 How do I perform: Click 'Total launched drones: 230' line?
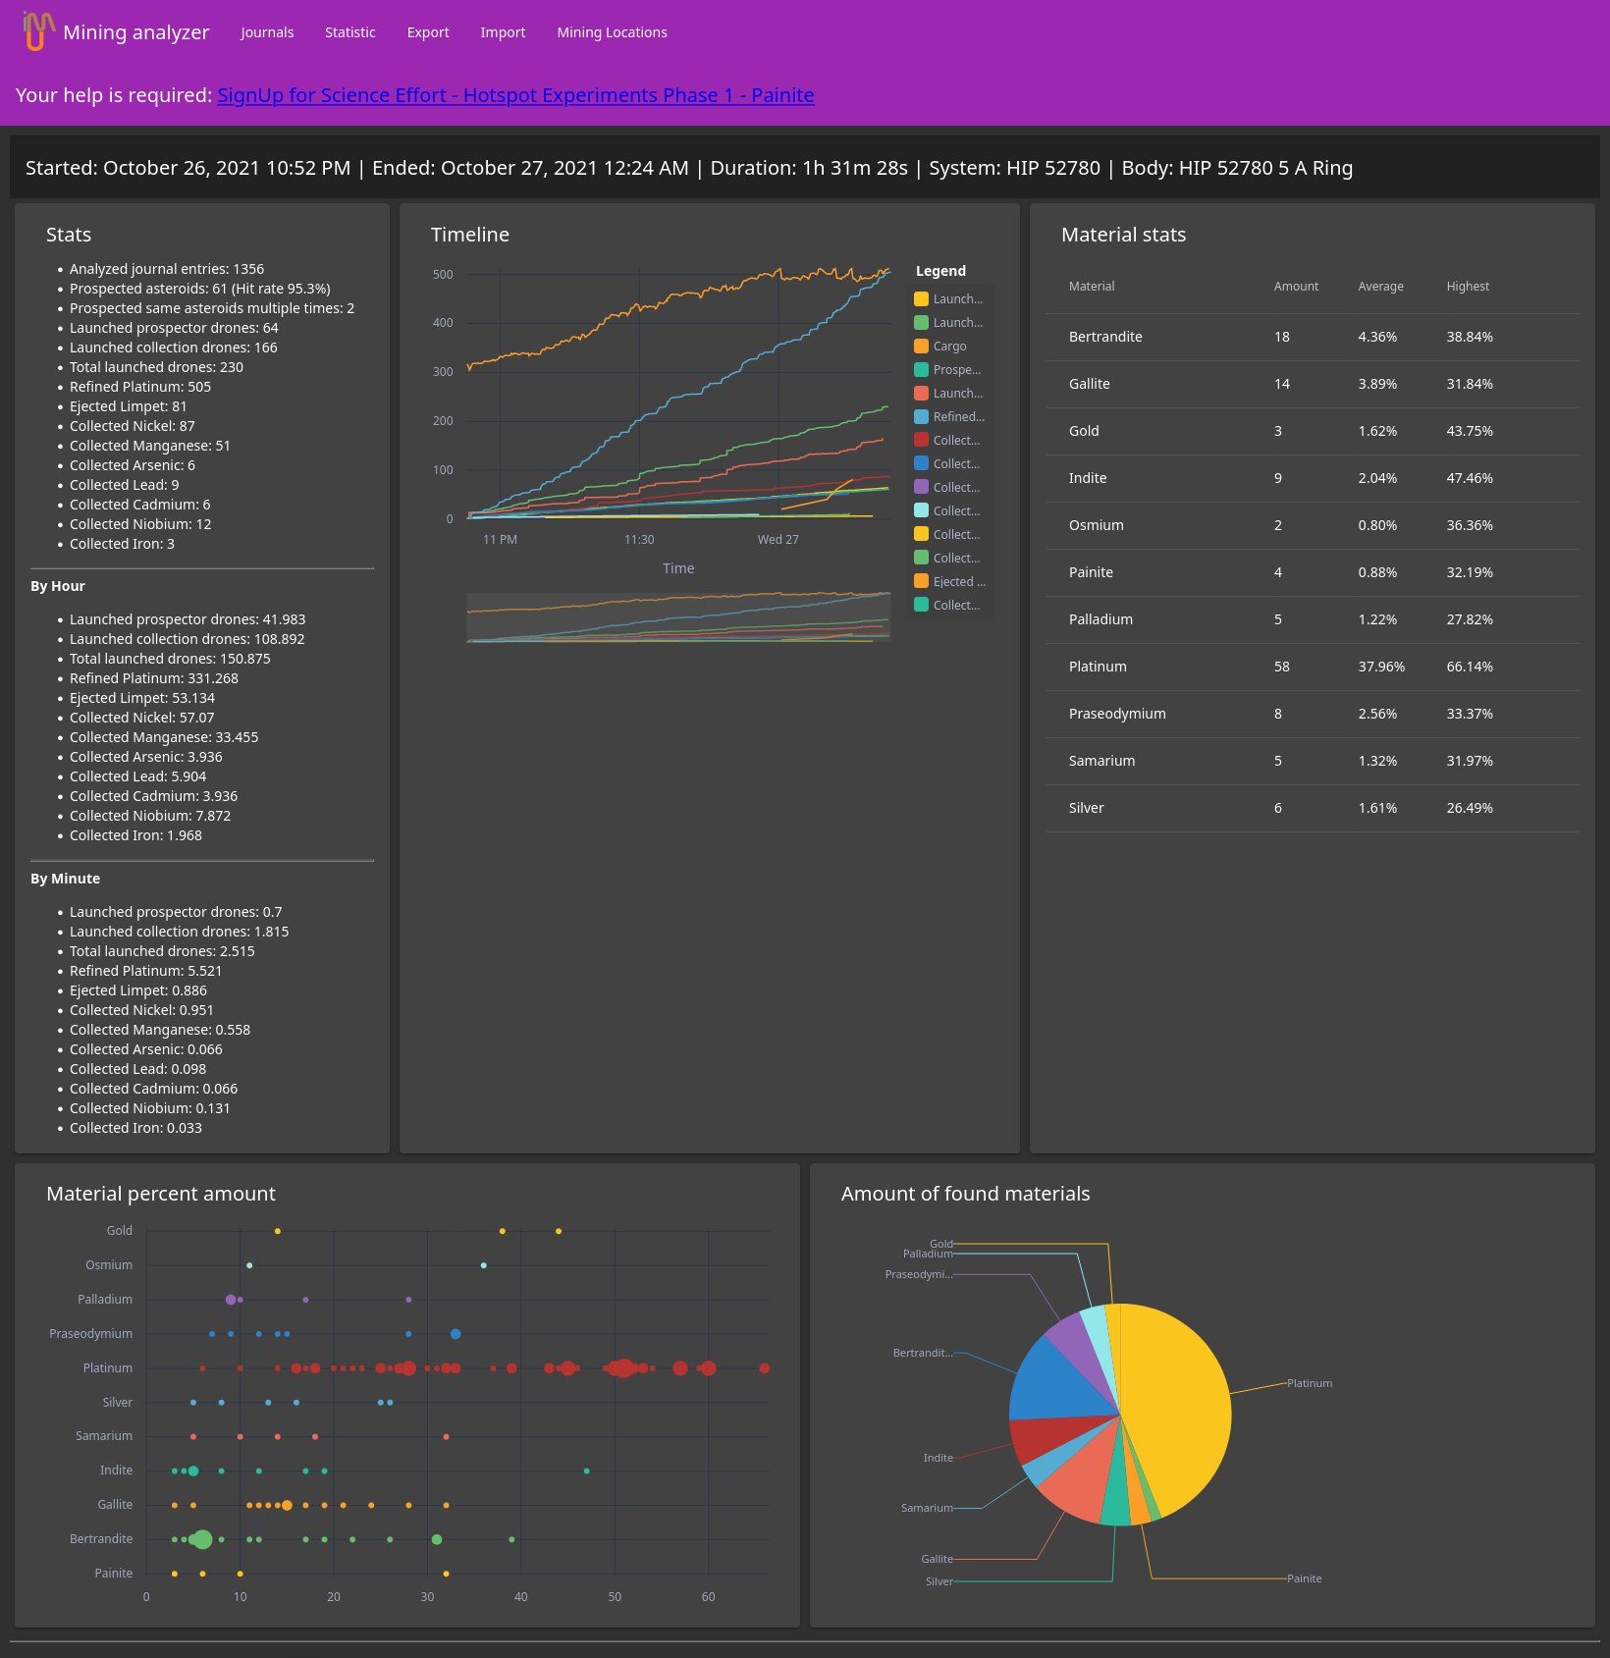tap(156, 367)
